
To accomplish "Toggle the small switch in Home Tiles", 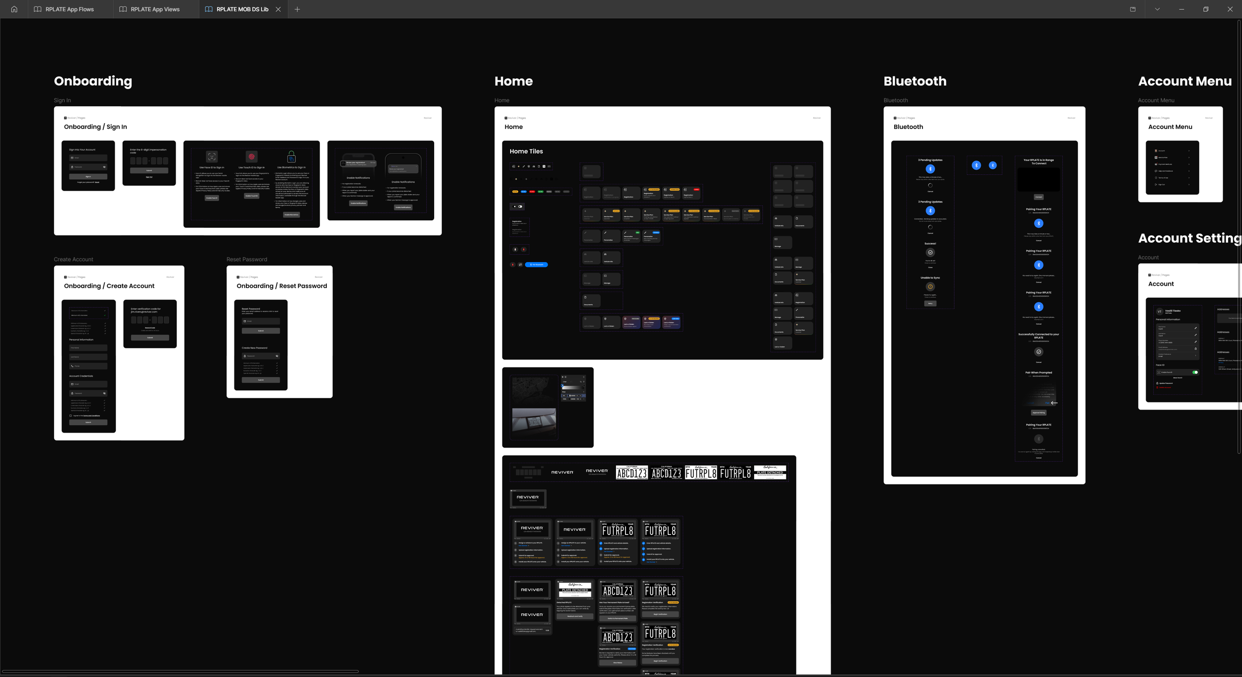I will [520, 206].
